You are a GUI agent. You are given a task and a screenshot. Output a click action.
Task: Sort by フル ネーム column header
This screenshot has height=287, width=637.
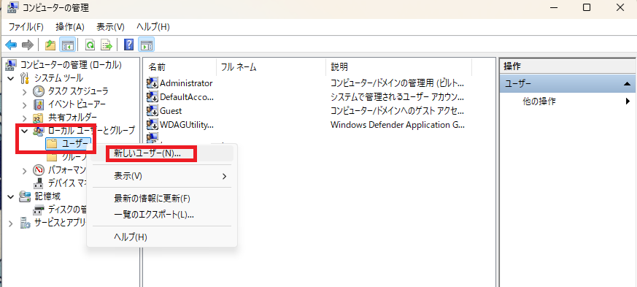coord(271,66)
